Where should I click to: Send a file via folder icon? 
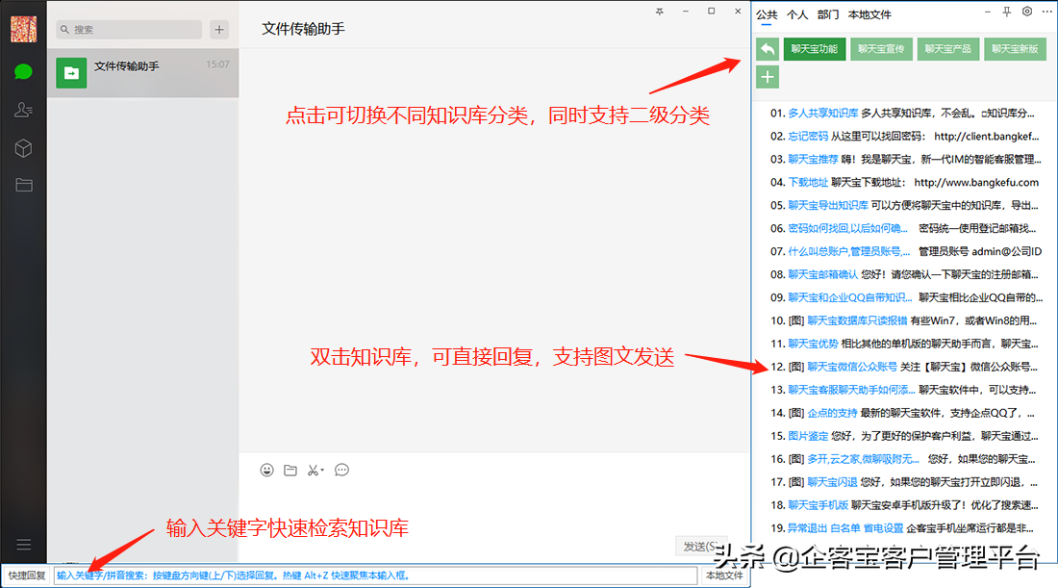(290, 470)
